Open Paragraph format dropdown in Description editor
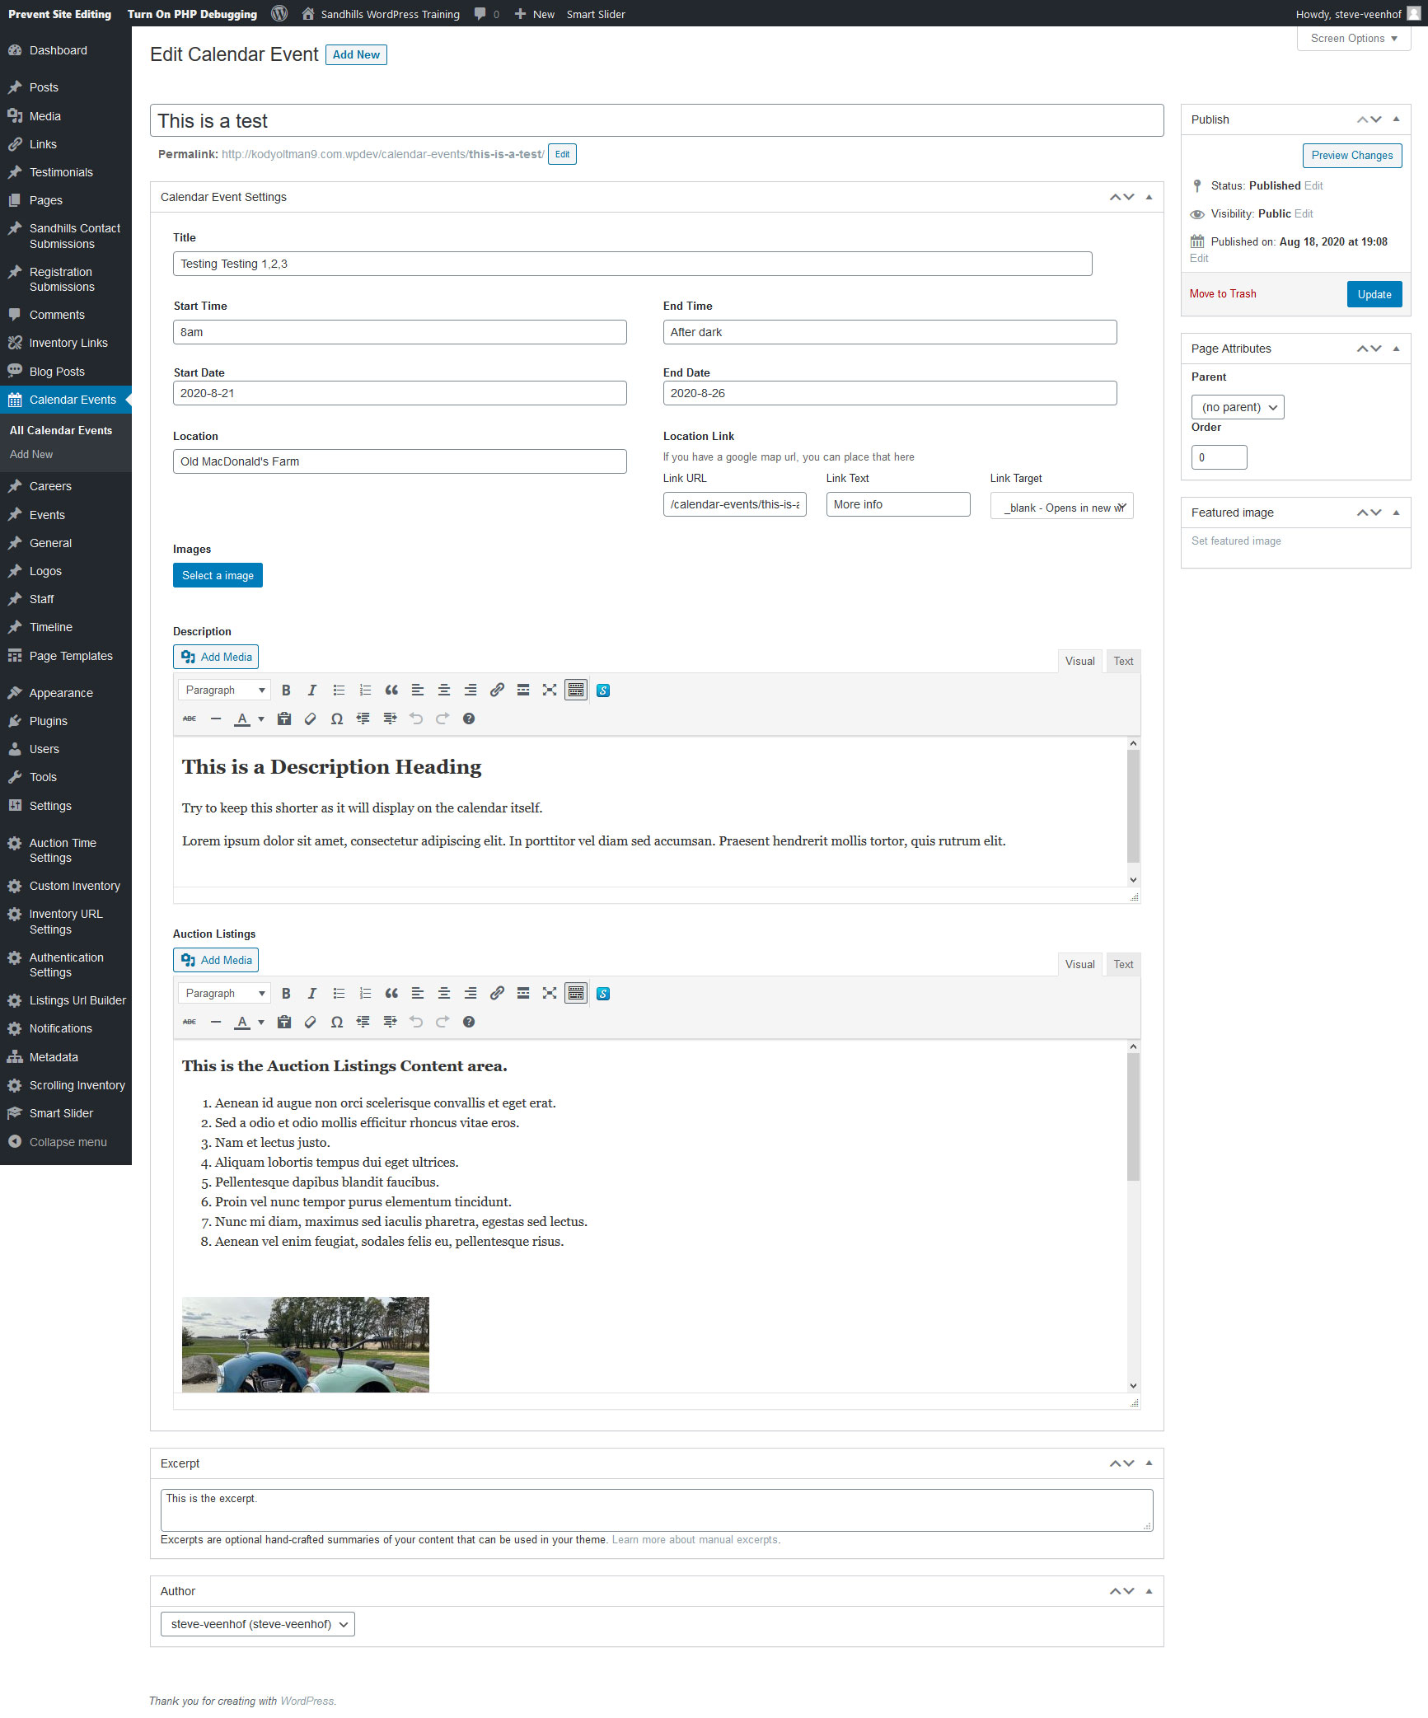1428x1718 pixels. point(224,690)
